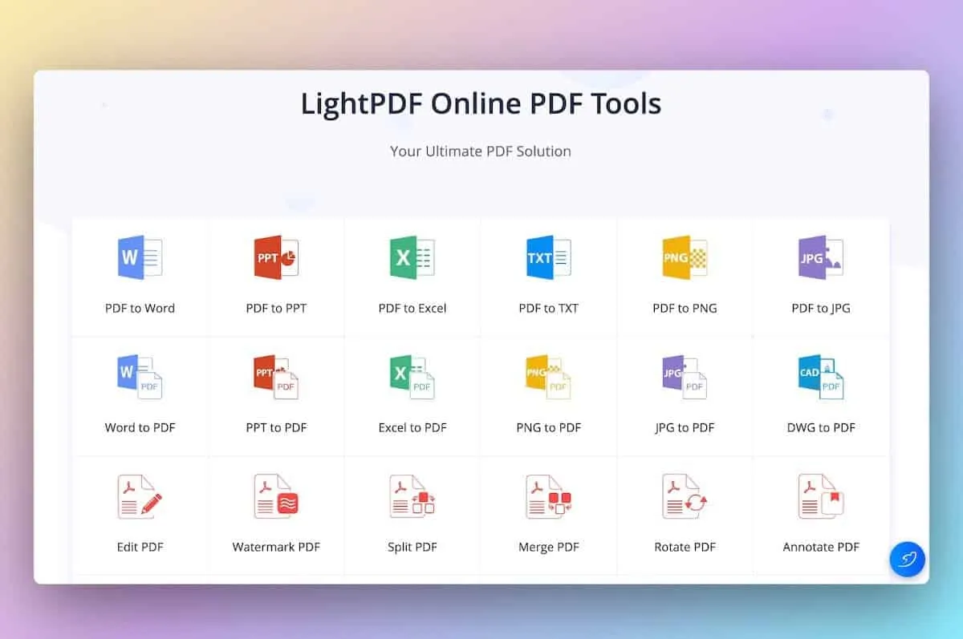The height and width of the screenshot is (639, 963).
Task: Select the Word to PDF converter icon
Action: (140, 377)
